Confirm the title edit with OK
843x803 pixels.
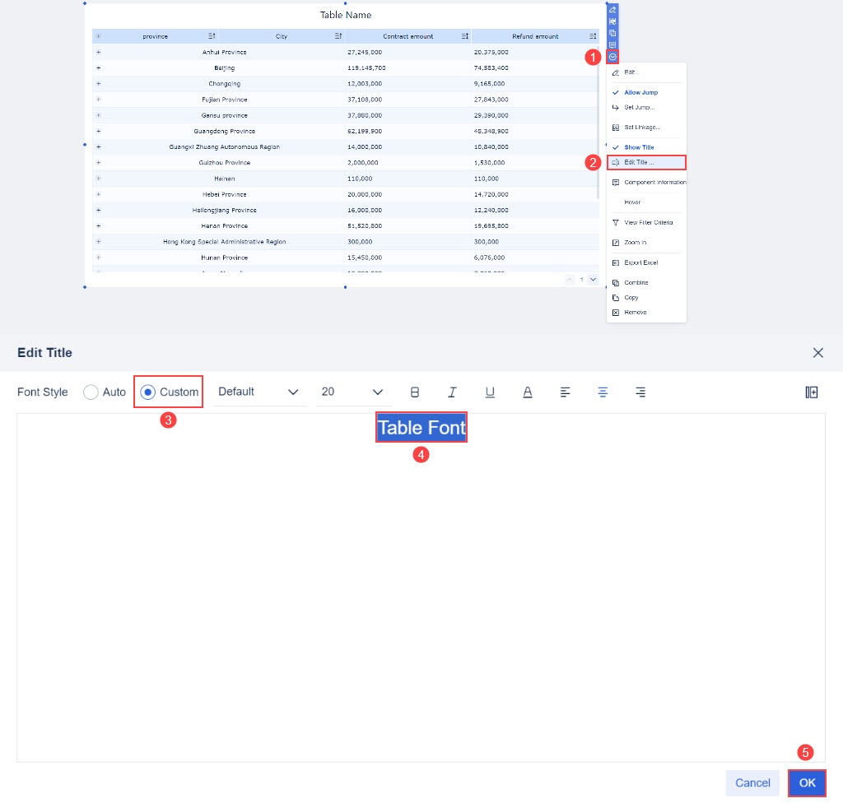coord(807,782)
